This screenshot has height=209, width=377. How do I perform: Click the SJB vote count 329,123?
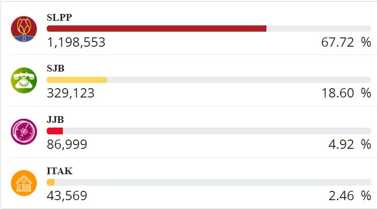[71, 93]
